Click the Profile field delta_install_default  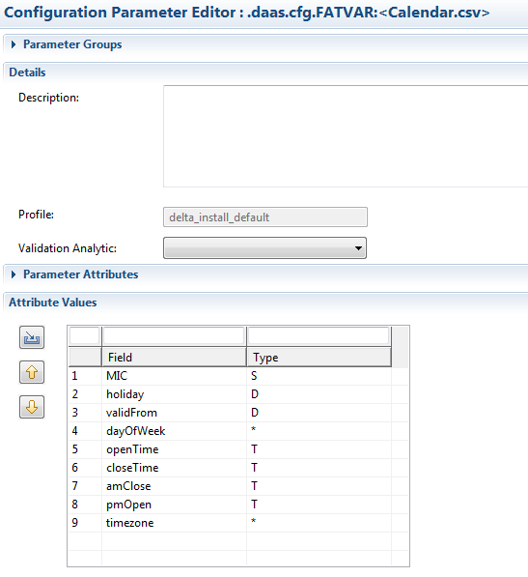[265, 217]
